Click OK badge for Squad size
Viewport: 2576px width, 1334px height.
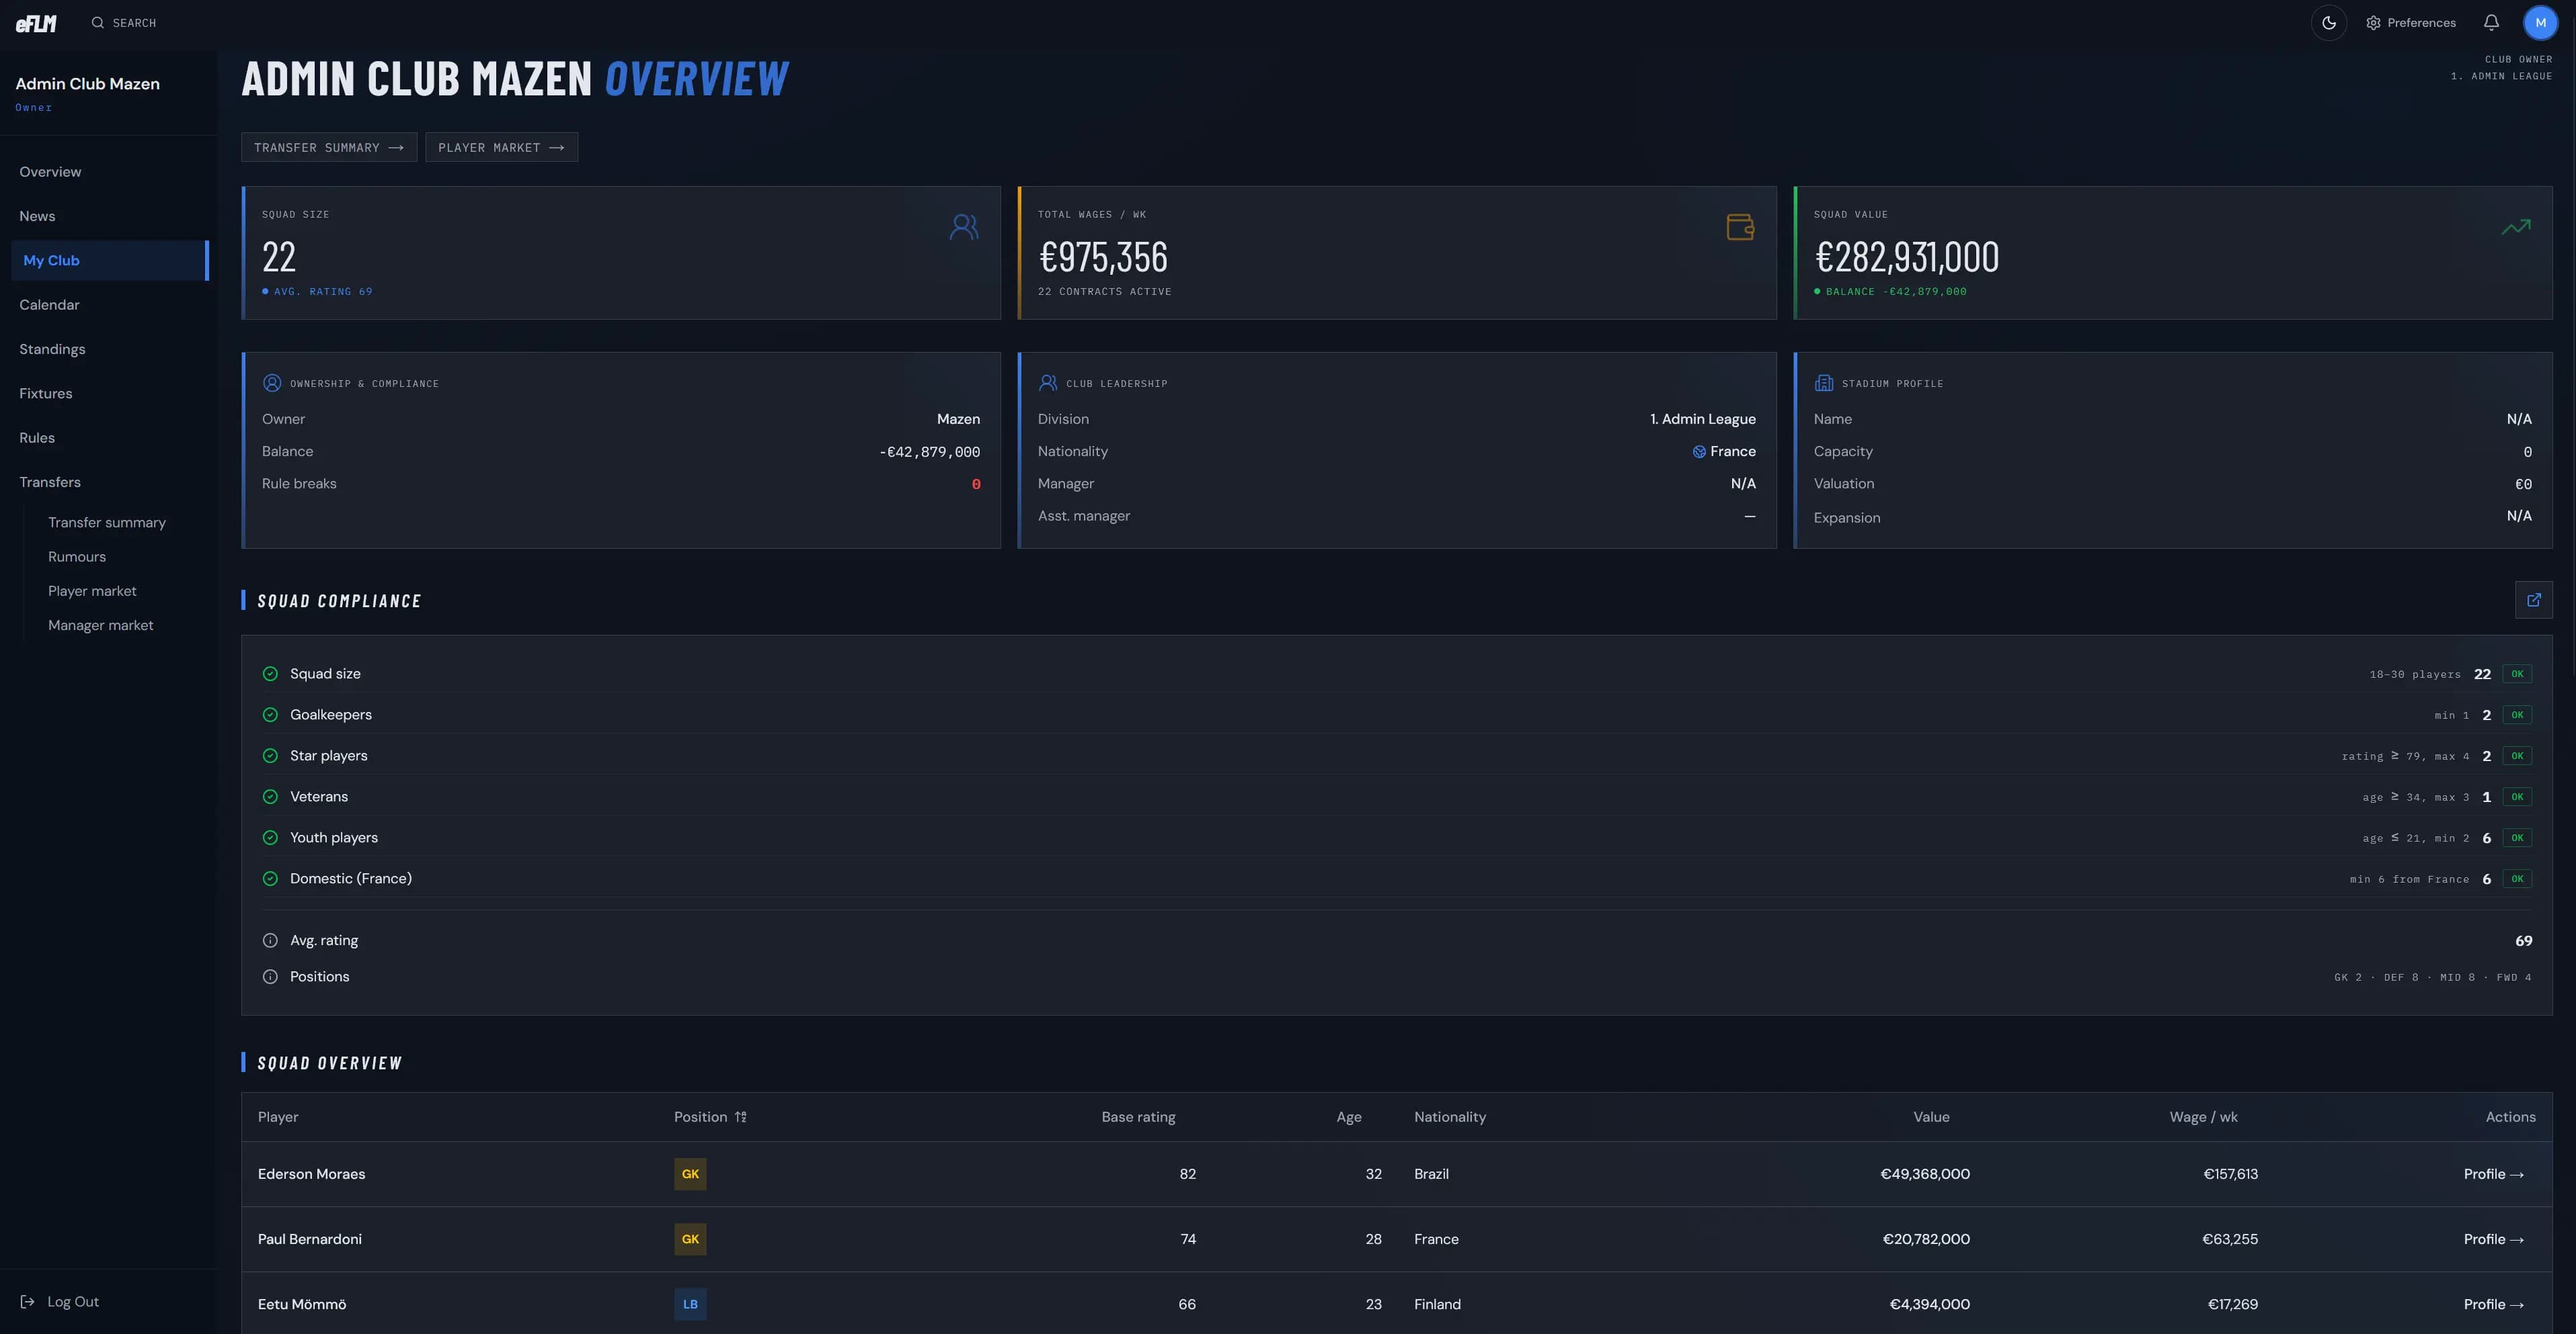coord(2517,674)
